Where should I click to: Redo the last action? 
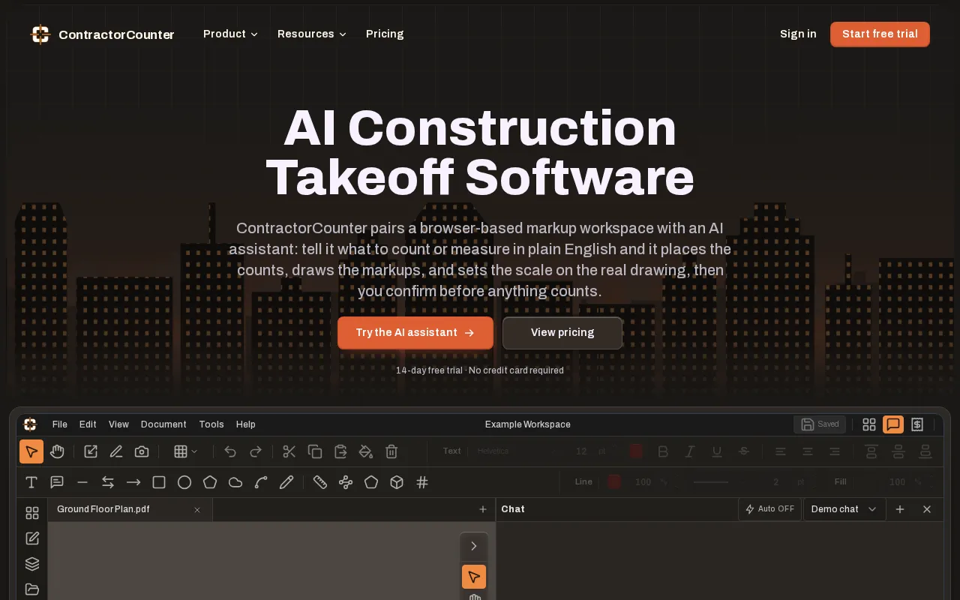click(256, 451)
